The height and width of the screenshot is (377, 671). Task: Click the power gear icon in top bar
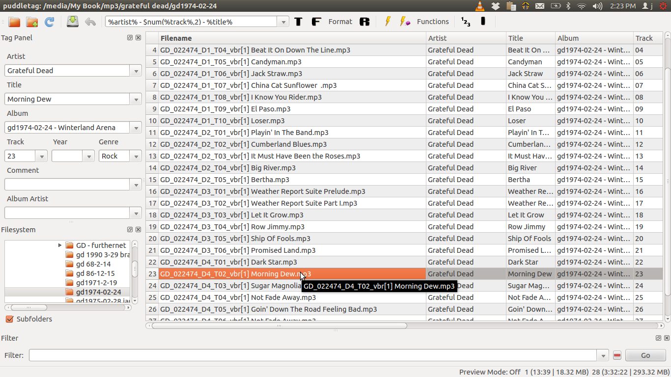663,6
